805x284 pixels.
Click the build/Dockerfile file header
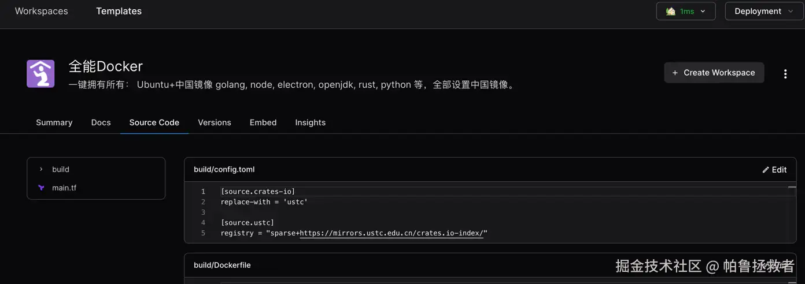(222, 265)
